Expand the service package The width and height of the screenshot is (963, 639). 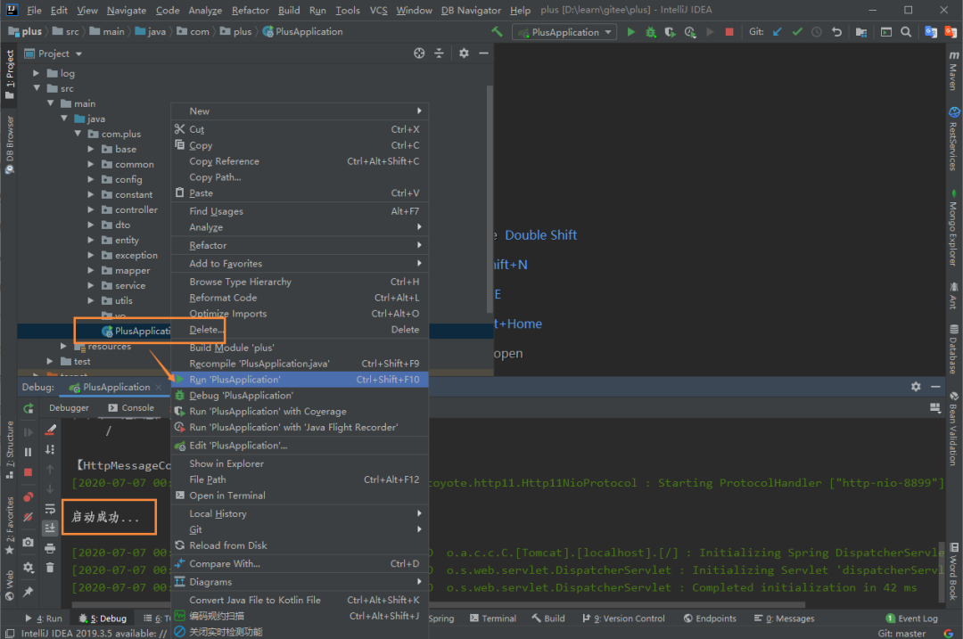[91, 285]
